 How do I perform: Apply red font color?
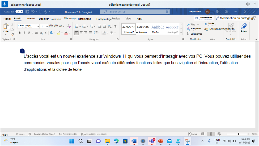pos(66,33)
